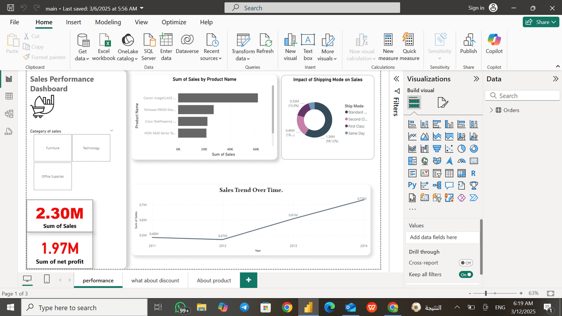Select the Technology slicer button

(x=91, y=148)
